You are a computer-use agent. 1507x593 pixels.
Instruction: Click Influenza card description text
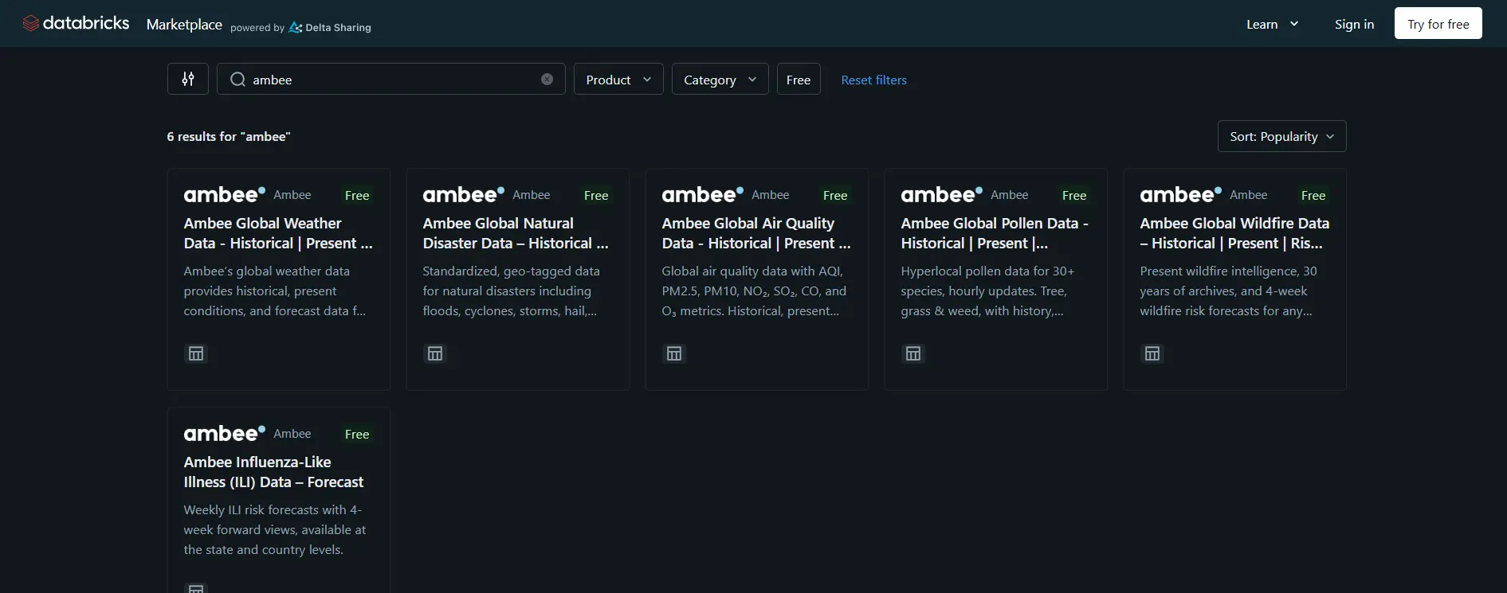tap(275, 530)
